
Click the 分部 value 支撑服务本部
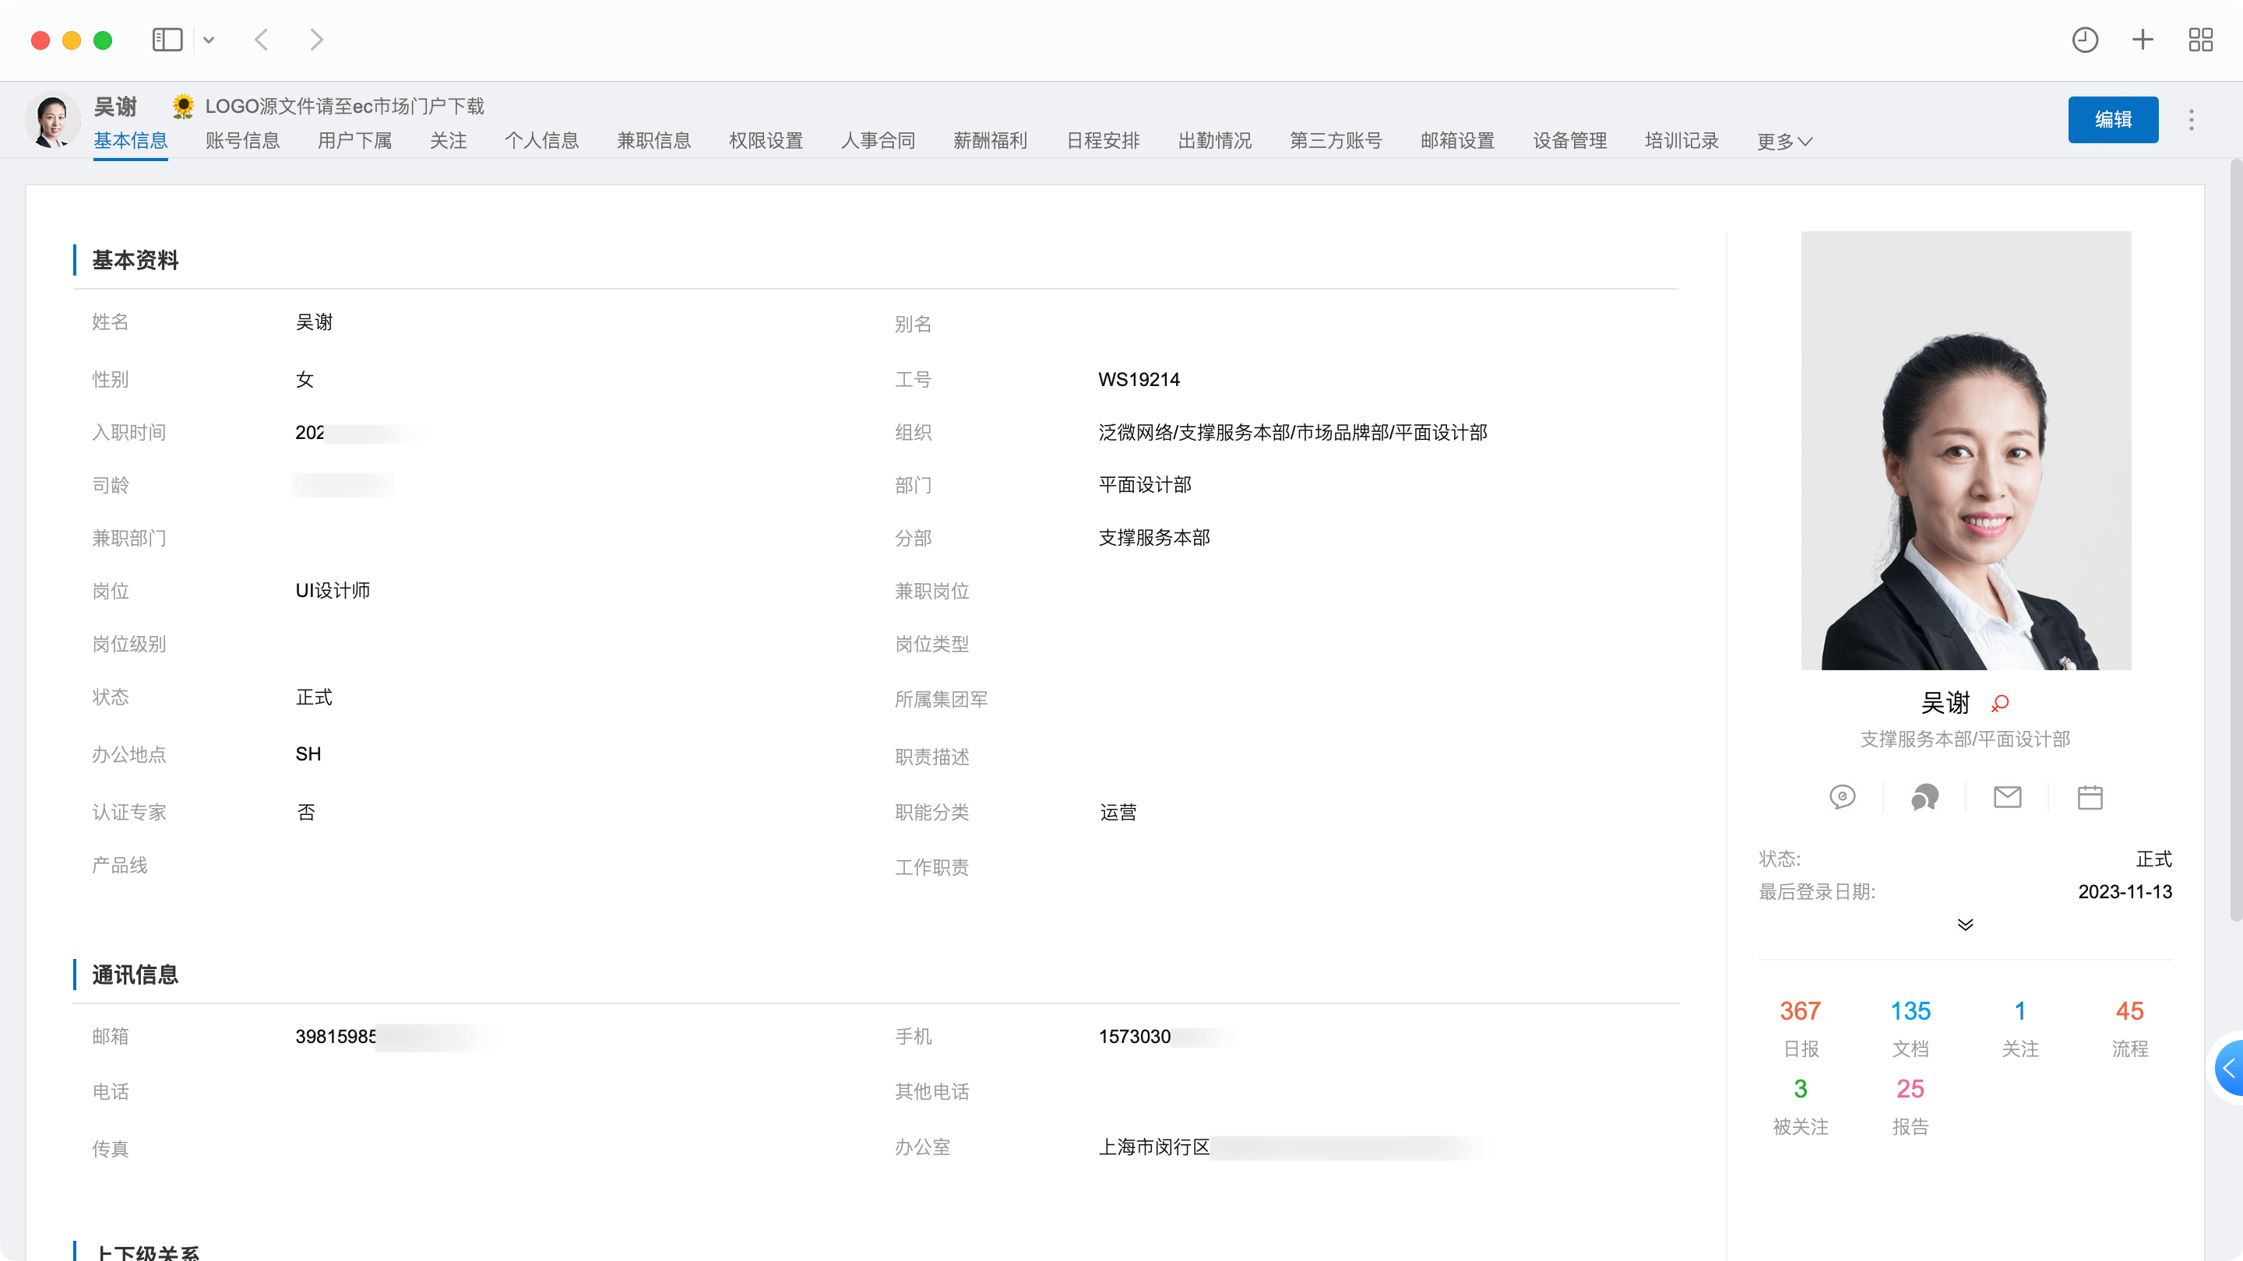coord(1154,538)
